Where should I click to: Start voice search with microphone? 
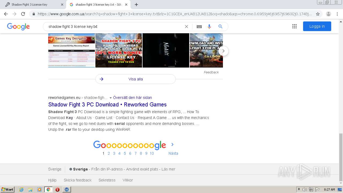[x=209, y=27]
